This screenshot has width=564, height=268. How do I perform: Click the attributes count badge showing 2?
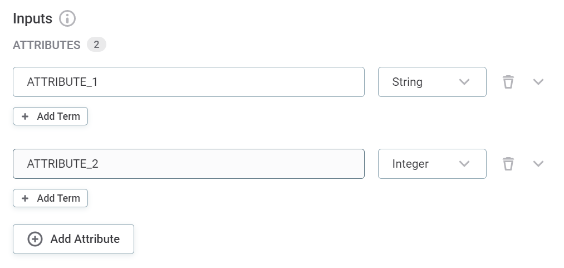(96, 45)
